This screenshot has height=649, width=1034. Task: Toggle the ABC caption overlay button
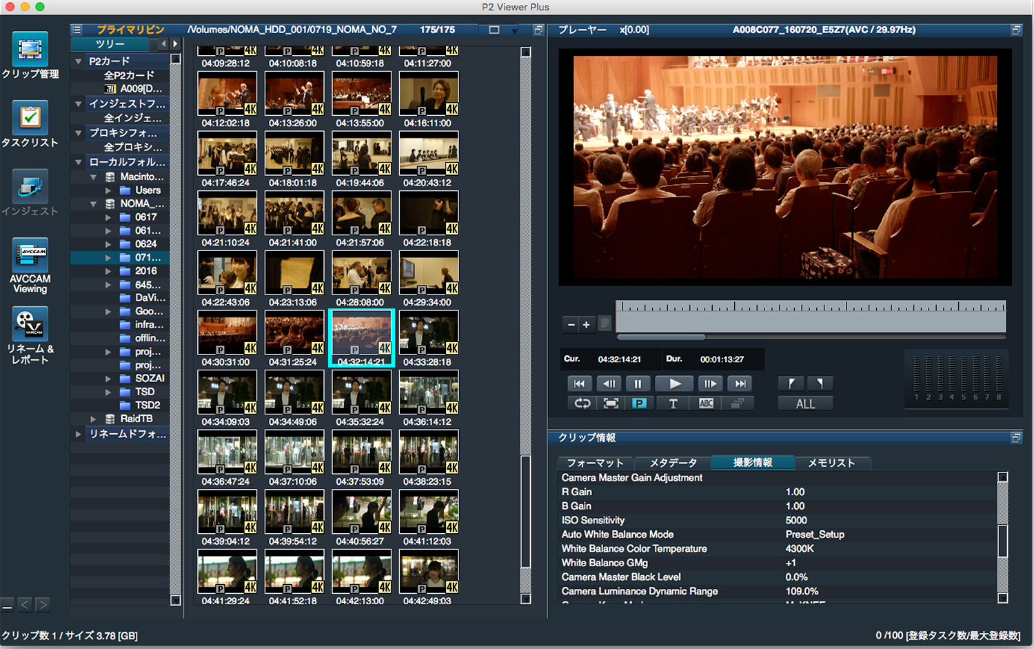click(x=706, y=403)
